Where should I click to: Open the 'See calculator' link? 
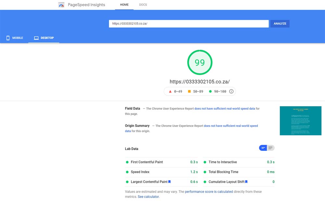[x=148, y=197]
